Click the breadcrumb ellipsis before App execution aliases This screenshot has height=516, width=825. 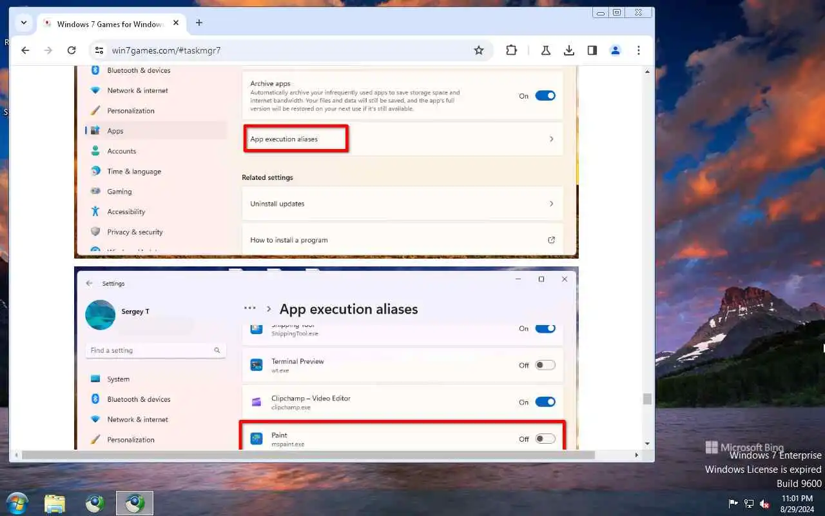coord(249,309)
